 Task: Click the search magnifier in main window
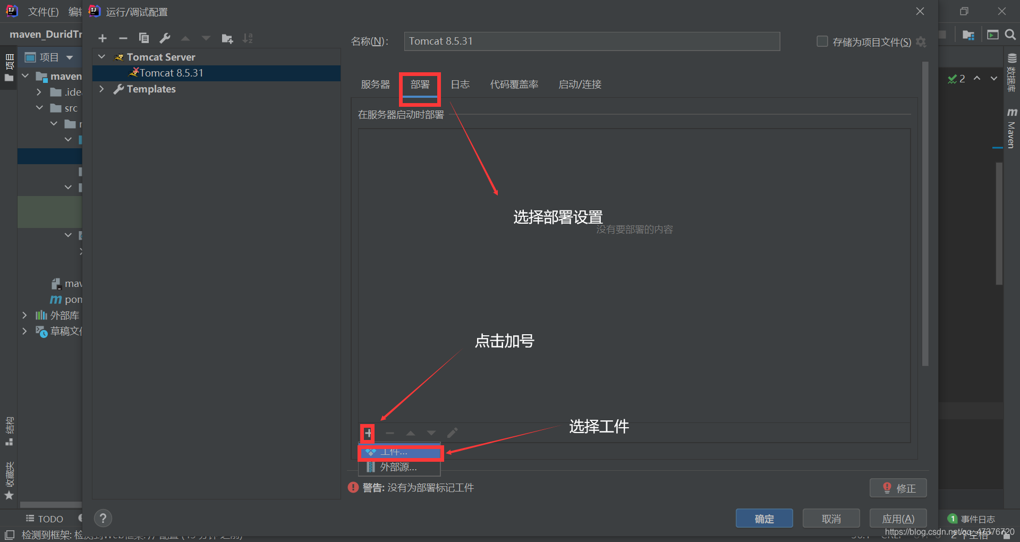(x=1010, y=35)
